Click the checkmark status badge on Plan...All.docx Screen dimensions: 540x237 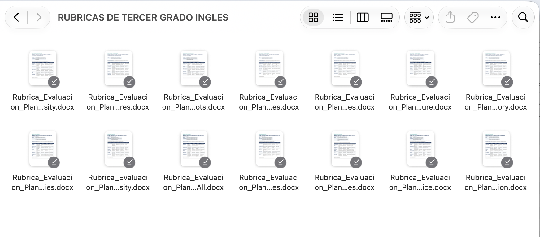(x=205, y=162)
